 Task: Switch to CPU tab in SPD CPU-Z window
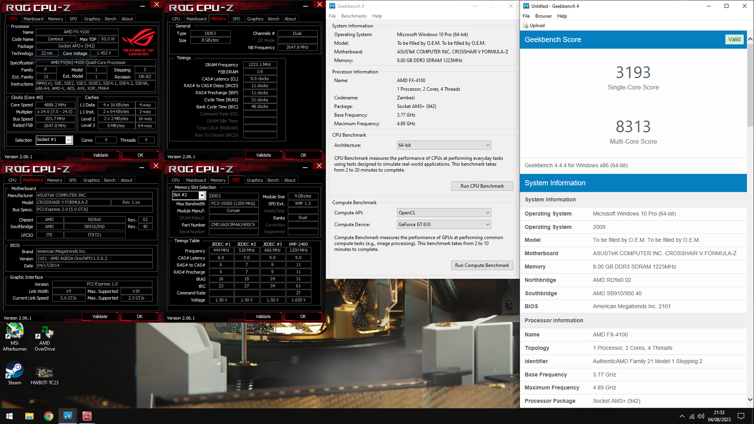(x=176, y=180)
